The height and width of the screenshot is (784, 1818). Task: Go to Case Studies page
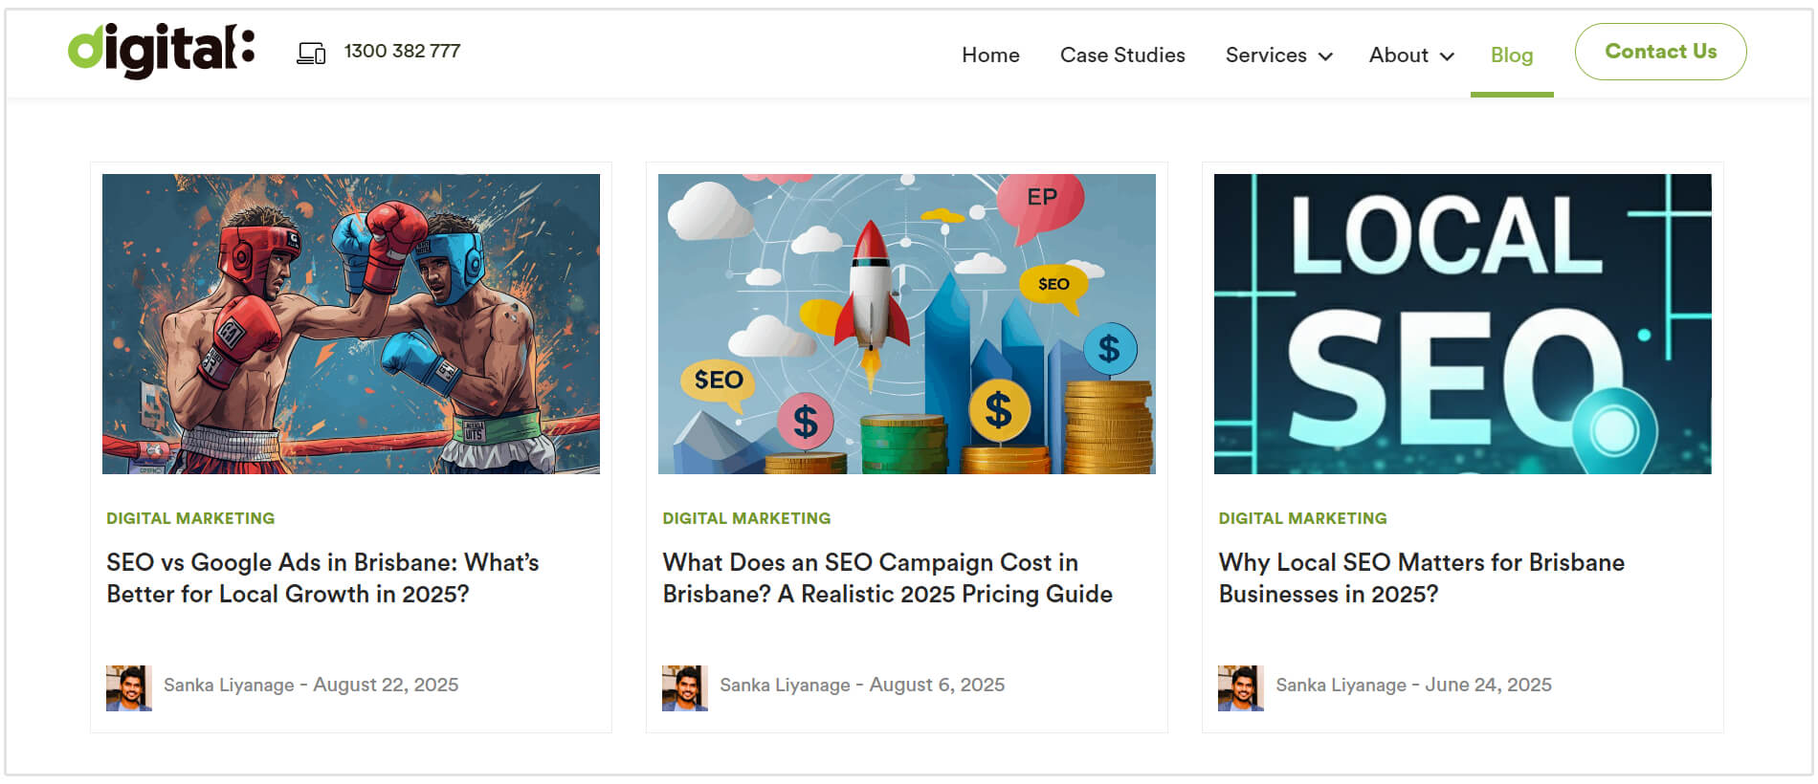(1121, 55)
